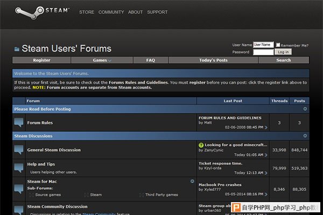
Task: Click the User Name input field
Action: click(263, 45)
